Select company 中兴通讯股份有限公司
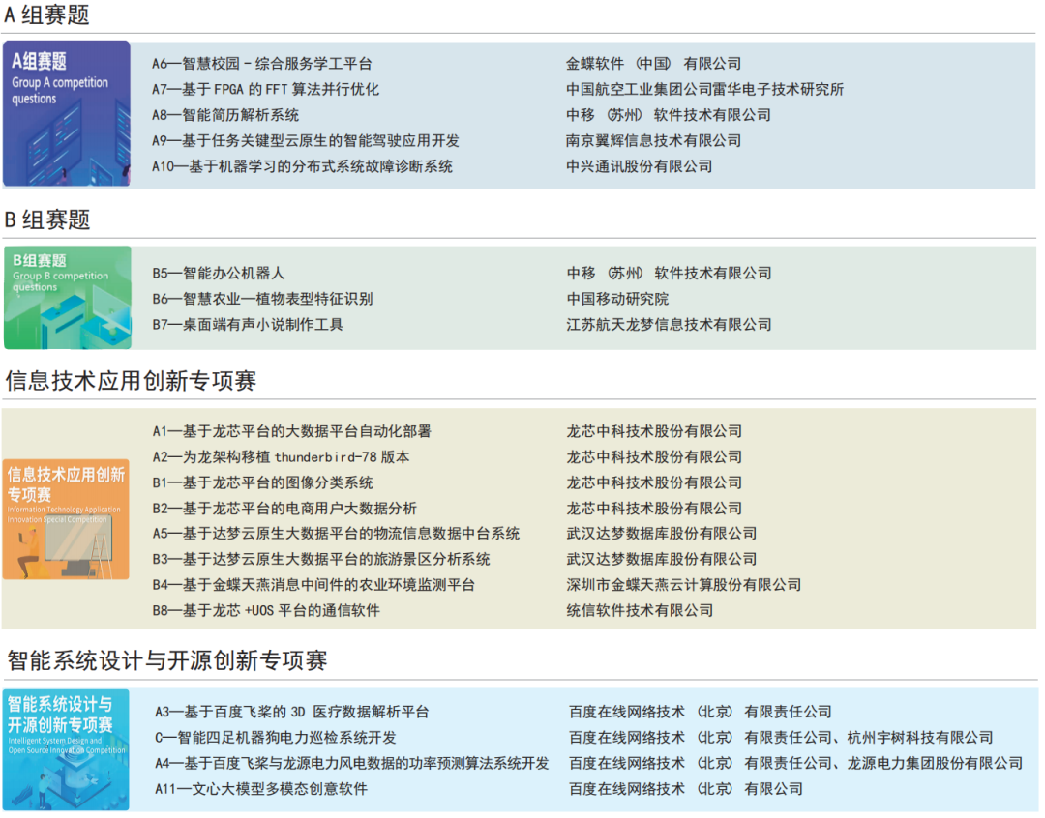 pos(639,166)
